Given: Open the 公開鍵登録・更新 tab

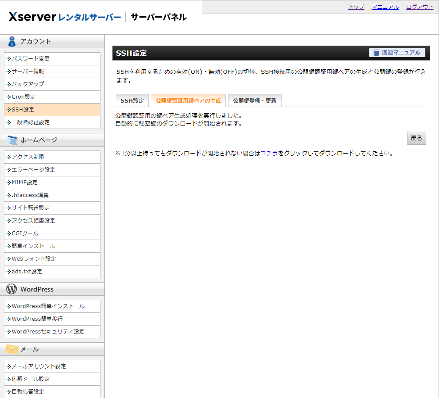Looking at the screenshot, I should coord(254,100).
